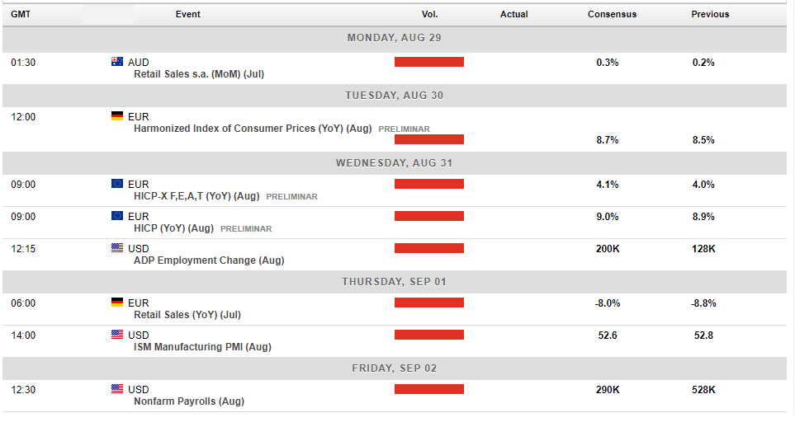
Task: Click the EU flag on the HICP-X F,E,A,T row
Action: point(117,183)
